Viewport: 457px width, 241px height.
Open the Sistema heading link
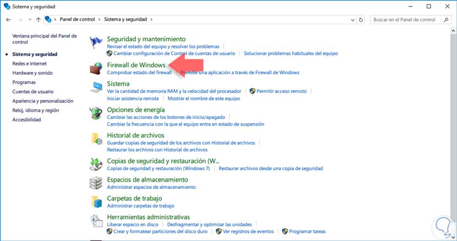118,84
